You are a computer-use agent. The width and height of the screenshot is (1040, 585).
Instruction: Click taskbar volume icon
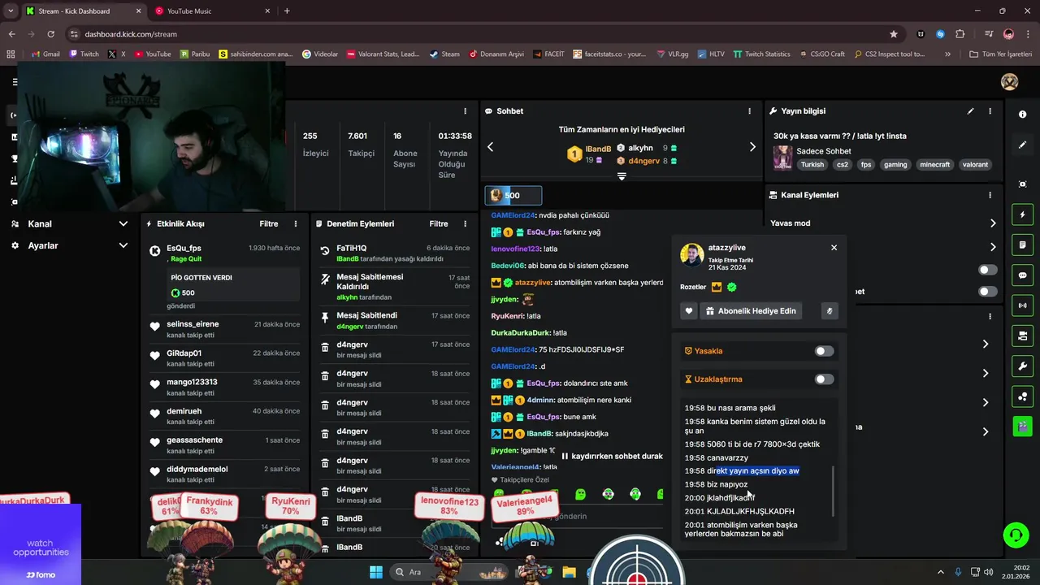(988, 572)
